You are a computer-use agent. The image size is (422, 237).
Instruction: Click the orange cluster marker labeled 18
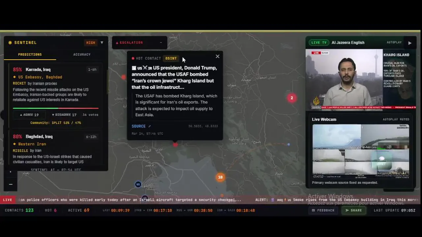point(220,177)
